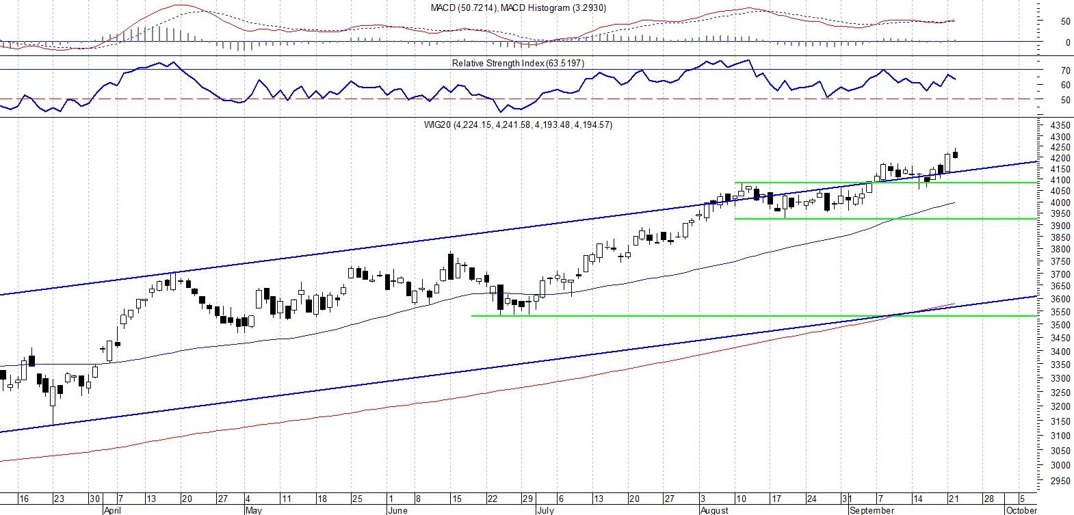Select the September month marker

click(x=872, y=510)
